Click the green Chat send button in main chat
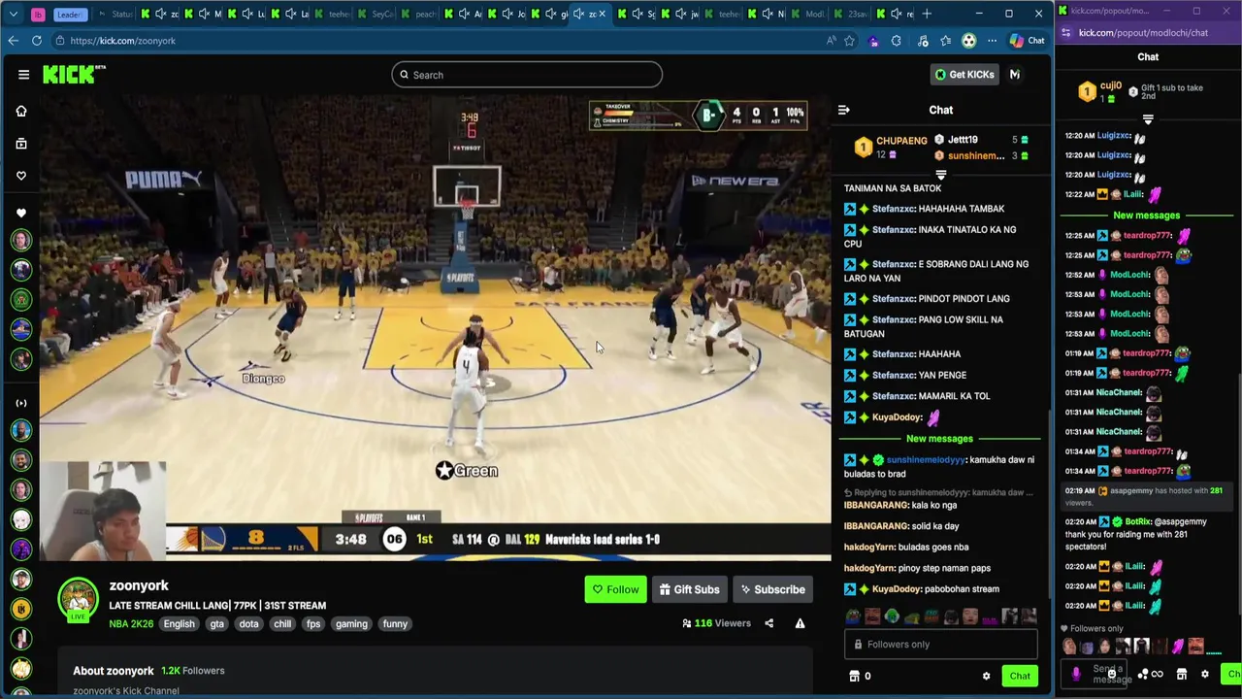The width and height of the screenshot is (1242, 699). point(1020,676)
